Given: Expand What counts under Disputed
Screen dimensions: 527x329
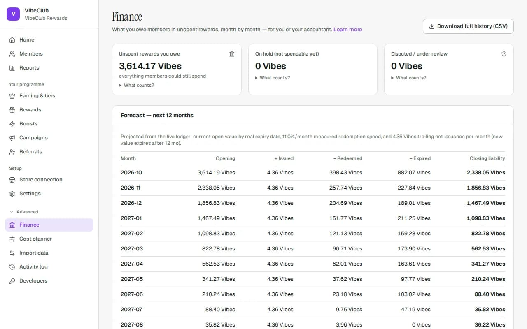Looking at the screenshot, I should [409, 78].
